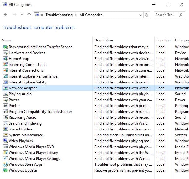The height and width of the screenshot is (179, 189).
Task: Go up one level with up arrow
Action: [x=29, y=15]
